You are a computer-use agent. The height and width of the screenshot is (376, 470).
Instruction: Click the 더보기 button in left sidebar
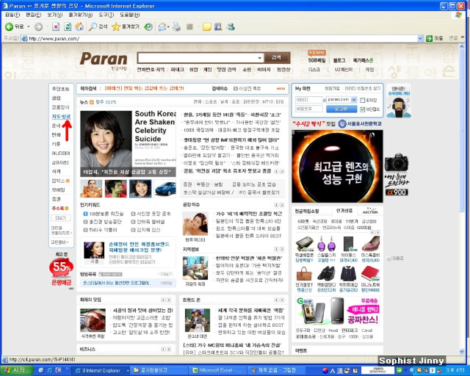(x=61, y=217)
